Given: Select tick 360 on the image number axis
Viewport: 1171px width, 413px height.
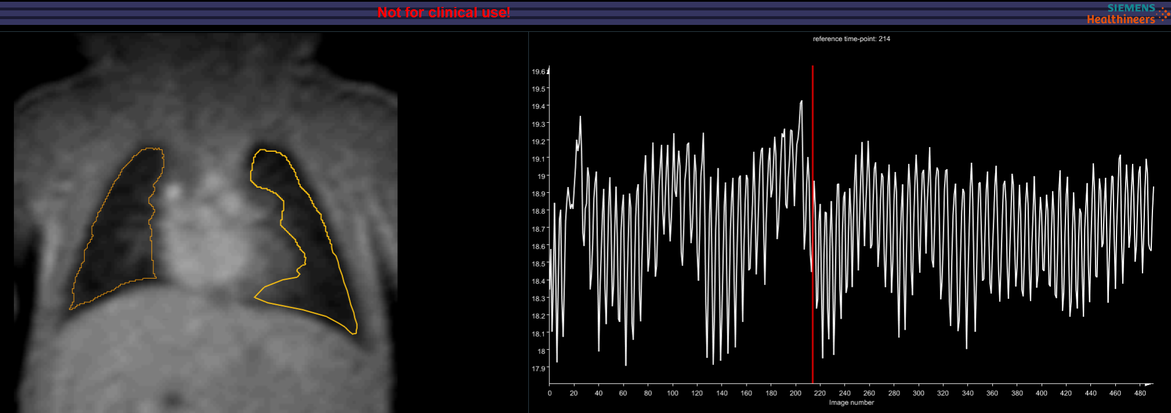Looking at the screenshot, I should coord(992,393).
